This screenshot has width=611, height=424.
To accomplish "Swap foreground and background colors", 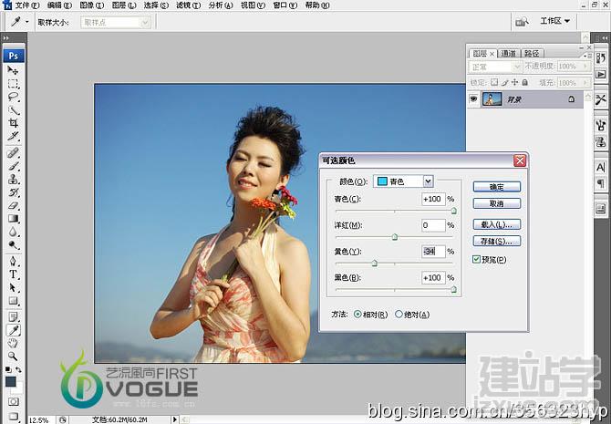I will point(19,370).
